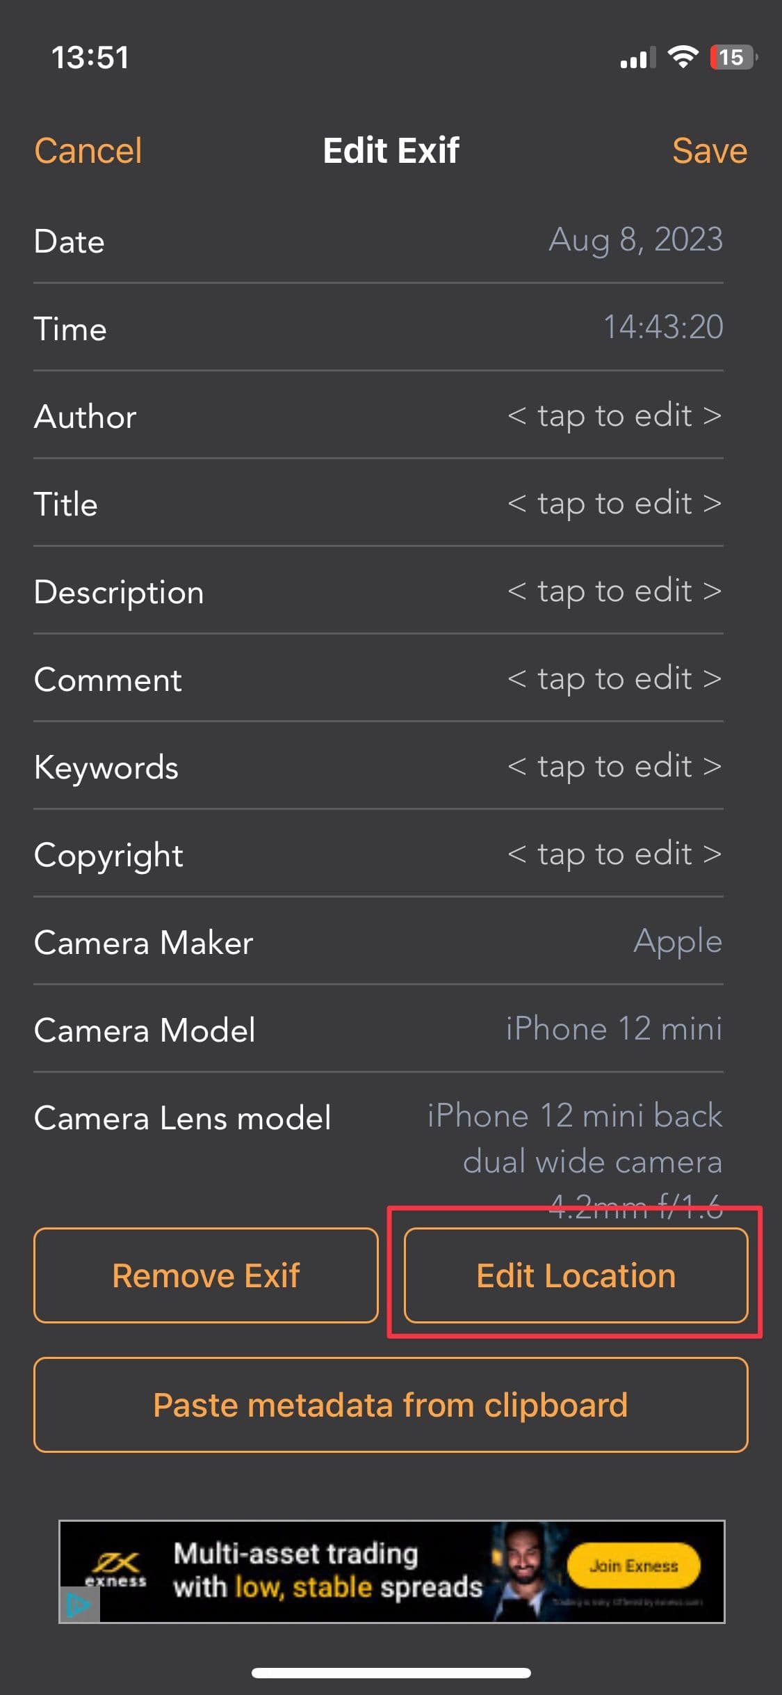Tap Paste metadata from clipboard
This screenshot has width=782, height=1695.
(391, 1404)
